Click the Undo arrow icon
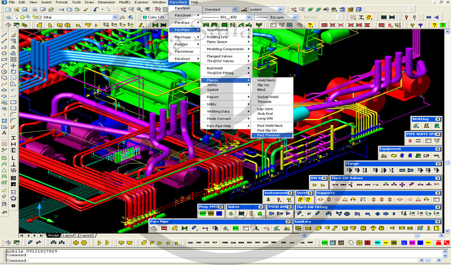451x265 pixels. pos(96,10)
